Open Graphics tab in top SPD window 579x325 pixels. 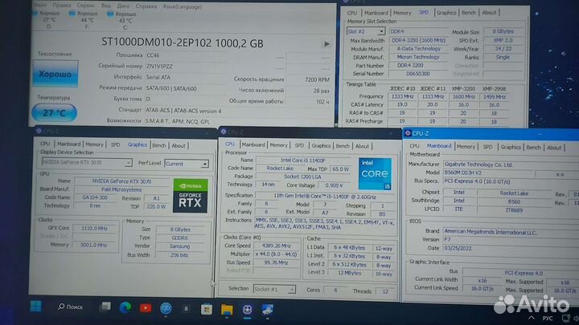pos(446,13)
